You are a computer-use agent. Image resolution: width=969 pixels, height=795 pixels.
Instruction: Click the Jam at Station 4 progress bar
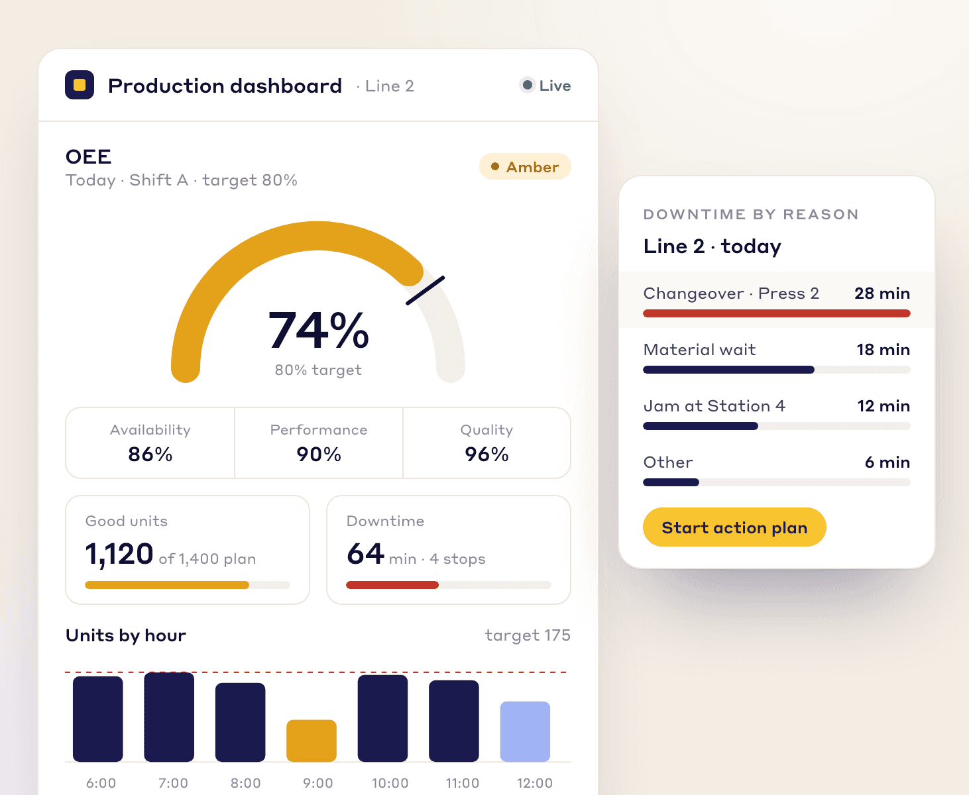coord(777,426)
